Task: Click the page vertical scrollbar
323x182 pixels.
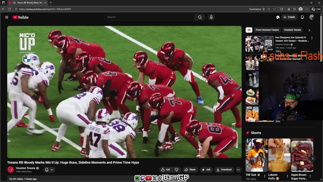Action: 321,38
